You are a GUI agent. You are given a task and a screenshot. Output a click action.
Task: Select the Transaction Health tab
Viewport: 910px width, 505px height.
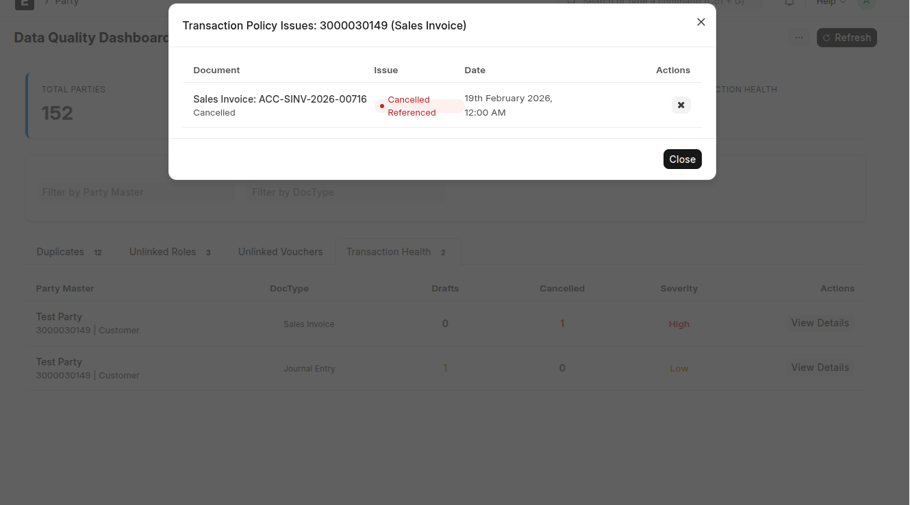pos(388,252)
